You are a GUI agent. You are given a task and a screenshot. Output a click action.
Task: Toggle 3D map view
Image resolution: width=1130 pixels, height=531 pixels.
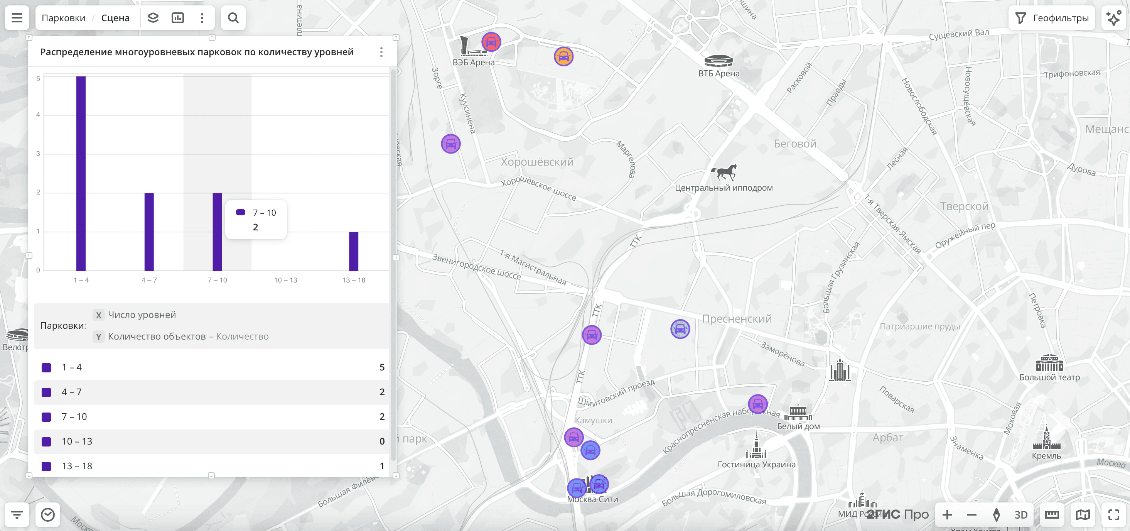pos(1021,515)
